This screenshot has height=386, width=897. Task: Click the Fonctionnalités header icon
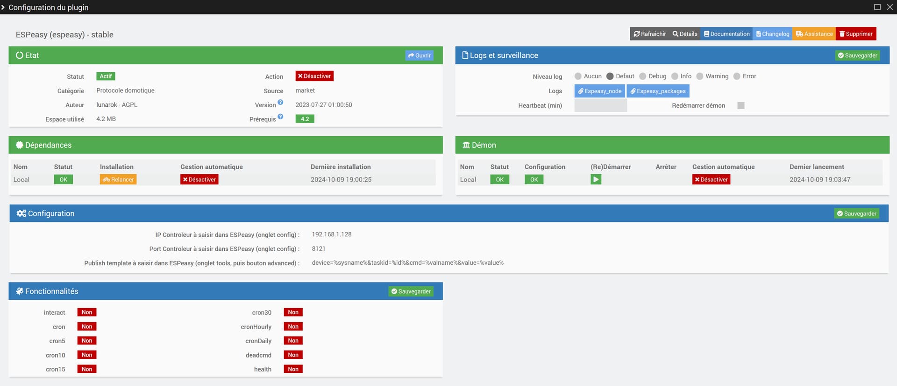coord(20,291)
